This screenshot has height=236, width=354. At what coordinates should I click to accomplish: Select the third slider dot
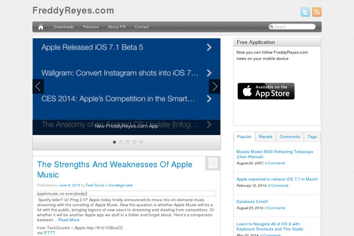point(128,142)
